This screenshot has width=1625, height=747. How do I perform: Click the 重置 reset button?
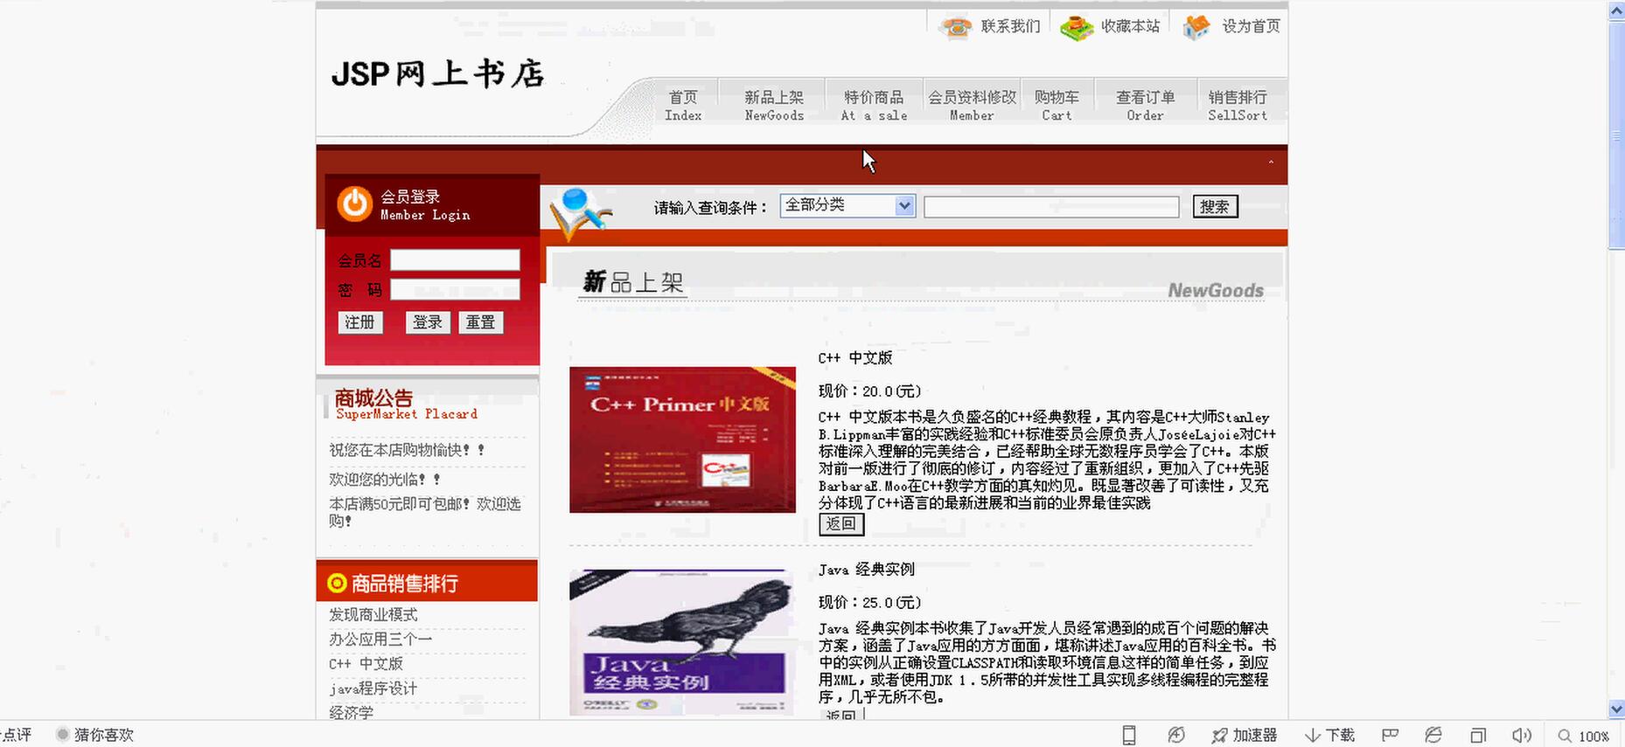[x=480, y=322]
